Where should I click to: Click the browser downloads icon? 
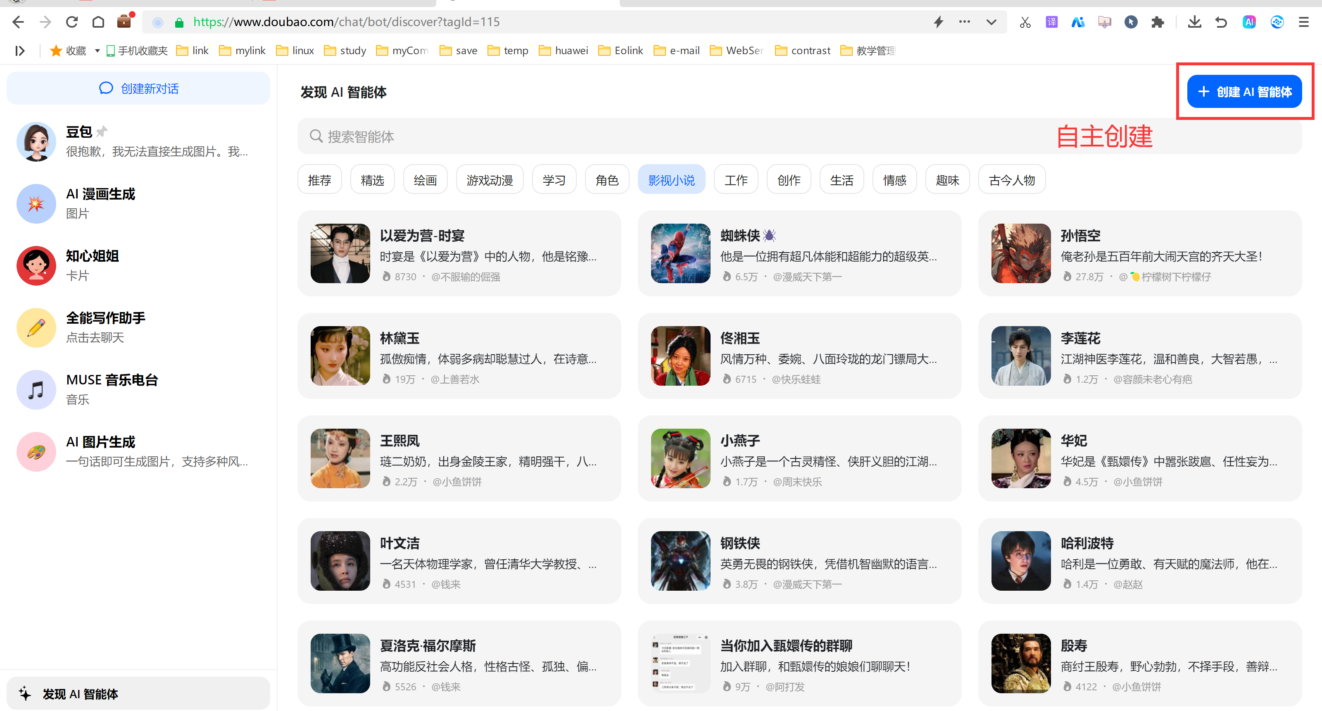pos(1195,22)
